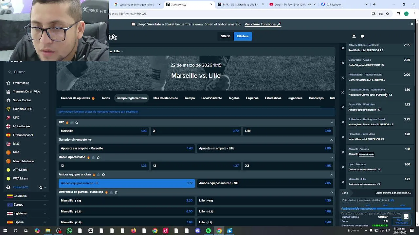Favorite the Ganador sin empate market
This screenshot has height=235, width=419.
click(x=90, y=140)
